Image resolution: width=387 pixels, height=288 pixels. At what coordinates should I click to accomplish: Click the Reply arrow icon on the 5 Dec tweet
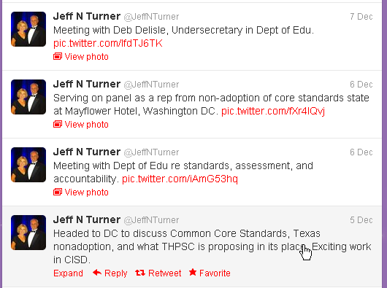coord(97,273)
